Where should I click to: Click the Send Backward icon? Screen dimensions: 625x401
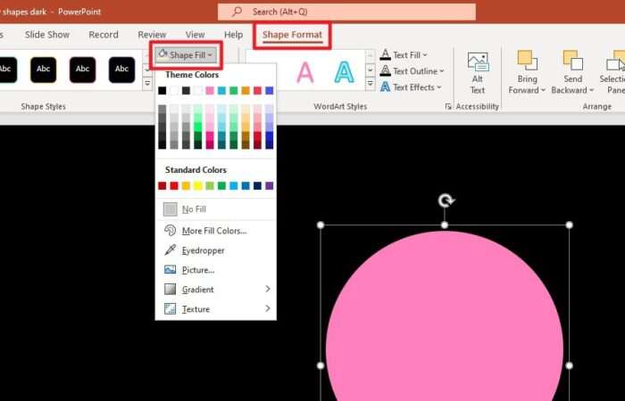[x=573, y=61]
